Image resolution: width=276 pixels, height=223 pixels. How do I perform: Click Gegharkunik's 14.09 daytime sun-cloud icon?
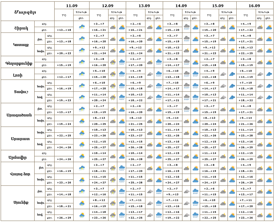click(x=195, y=62)
